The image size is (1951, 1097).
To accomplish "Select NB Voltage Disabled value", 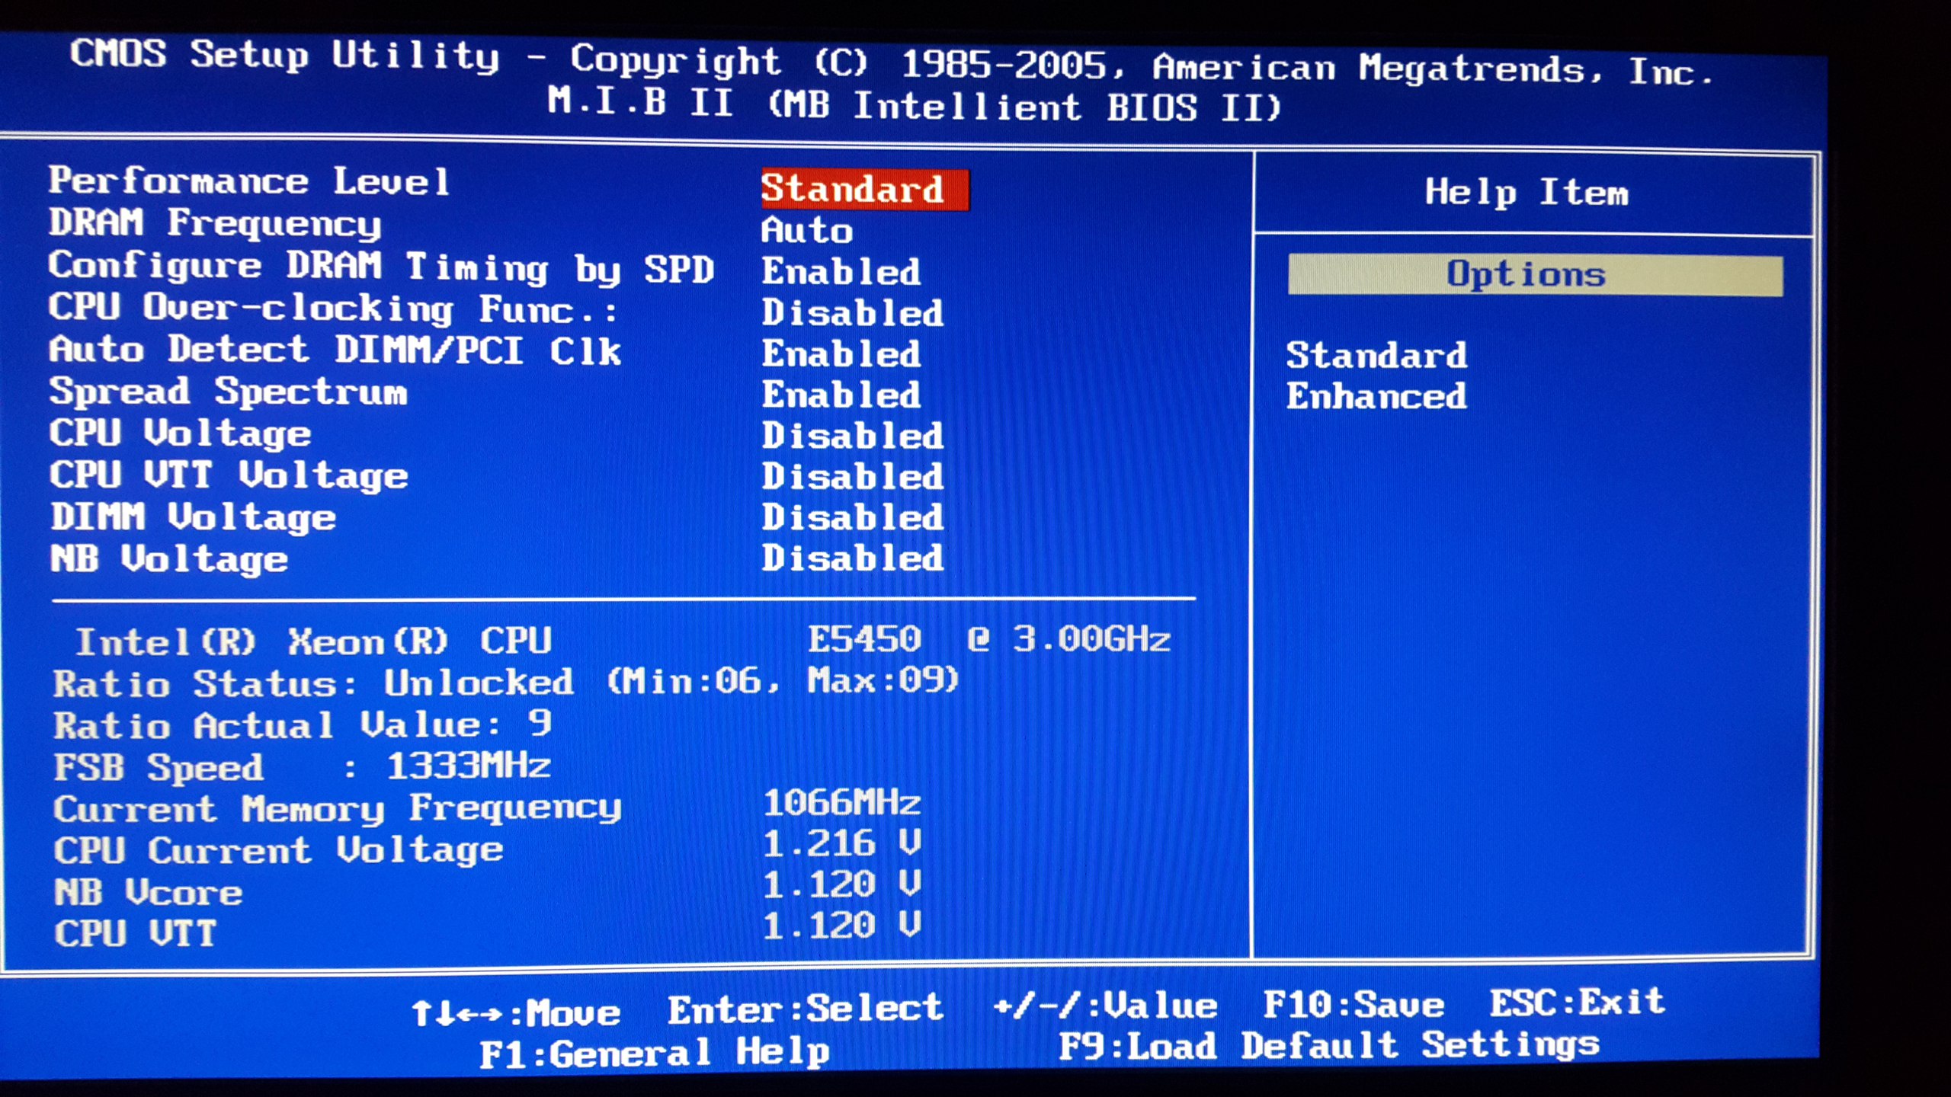I will 852,558.
